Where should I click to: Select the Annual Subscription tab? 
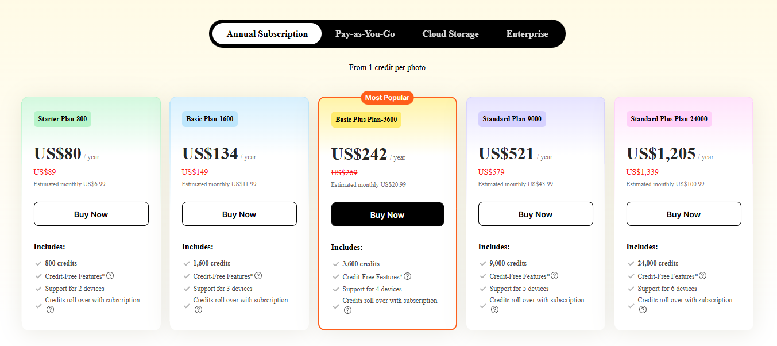tap(267, 34)
